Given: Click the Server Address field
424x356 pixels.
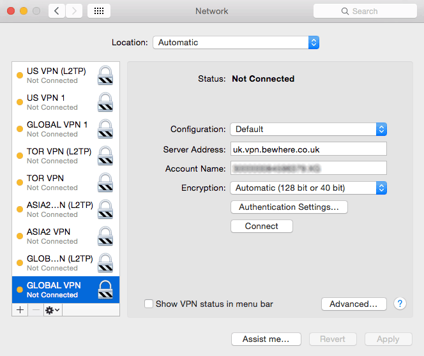Looking at the screenshot, I should (x=308, y=149).
